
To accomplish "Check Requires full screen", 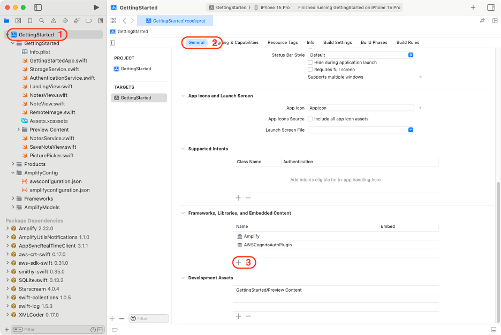I will point(310,70).
